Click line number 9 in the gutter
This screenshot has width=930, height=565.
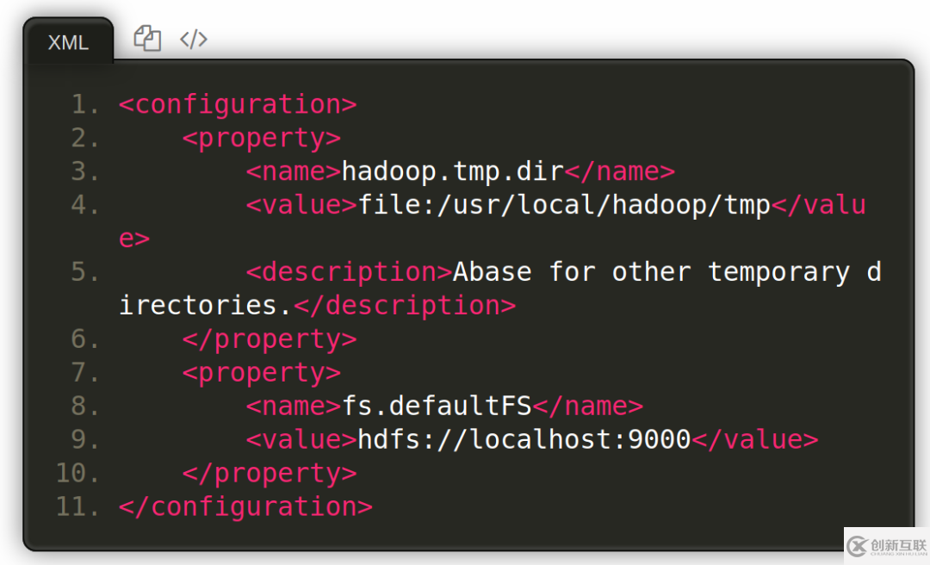(85, 439)
